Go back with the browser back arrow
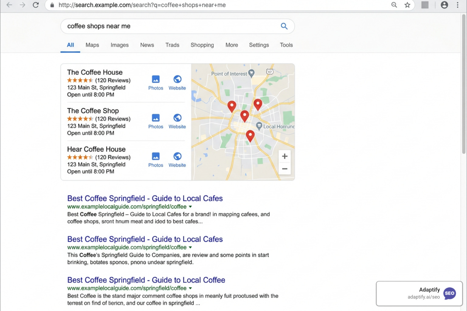This screenshot has height=311, width=467. pos(9,5)
